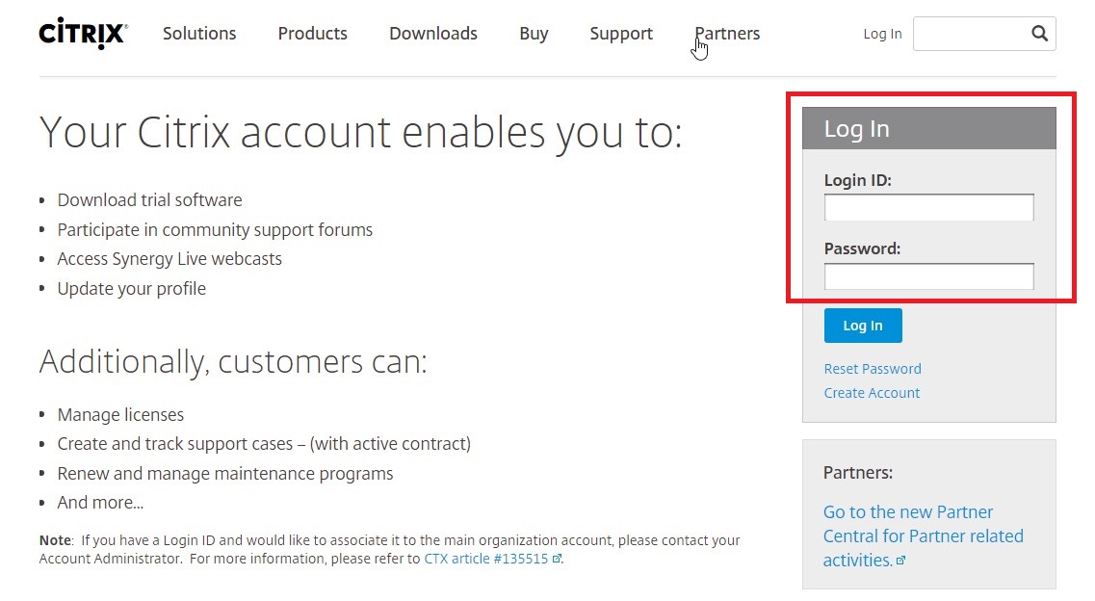
Task: Select Buy in the navigation bar
Action: tap(534, 34)
